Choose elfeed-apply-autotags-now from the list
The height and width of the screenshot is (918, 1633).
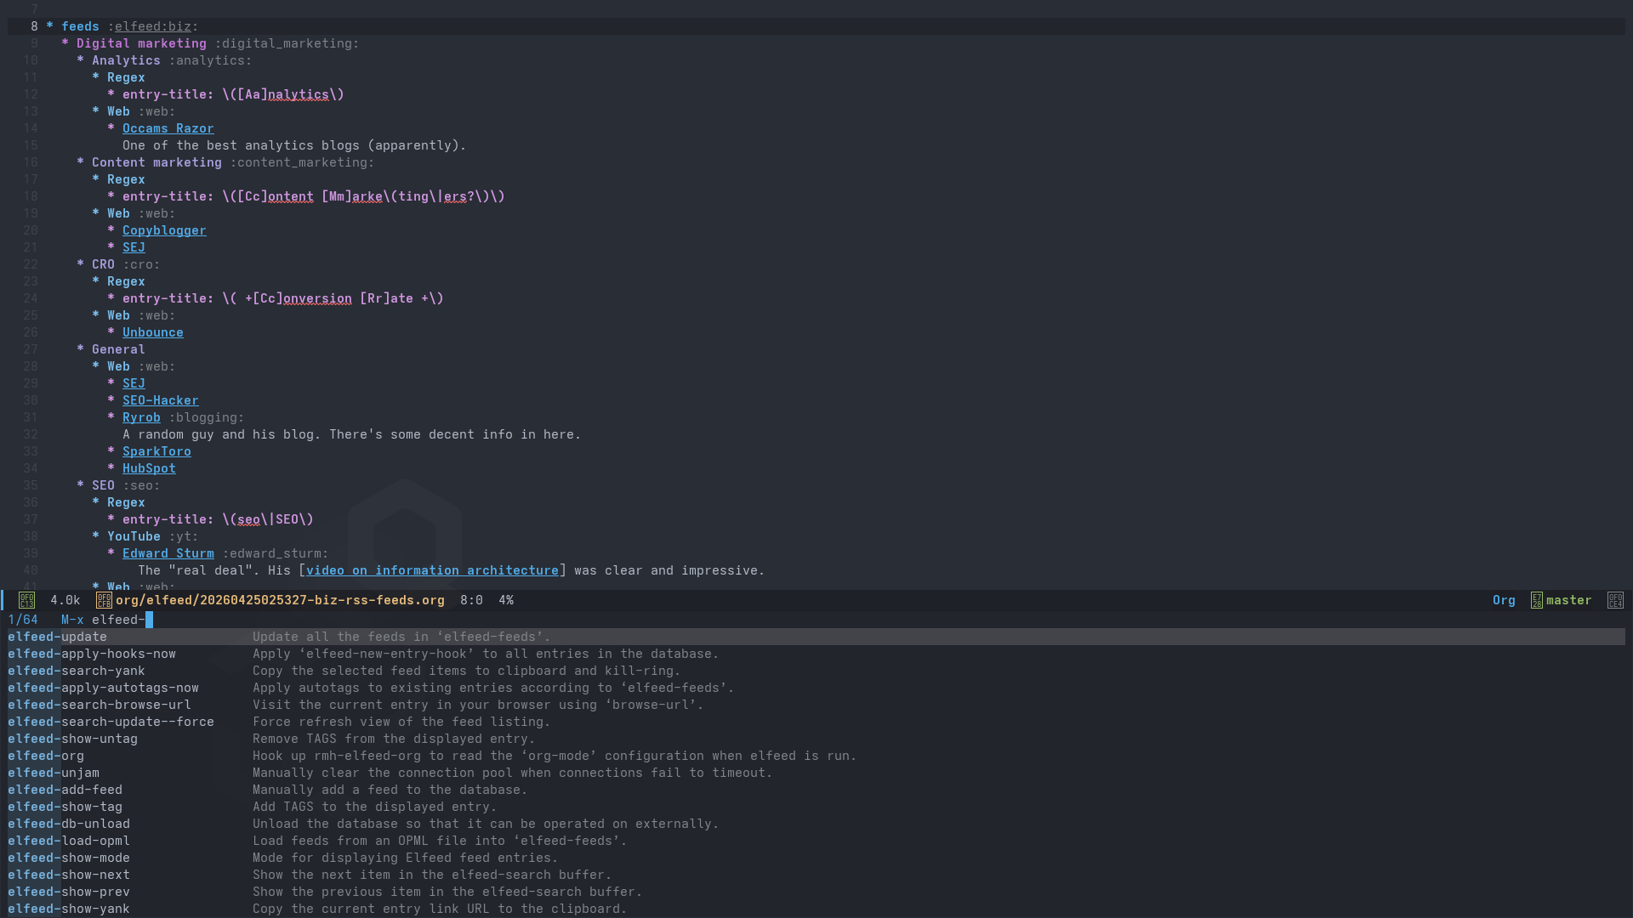(x=103, y=688)
